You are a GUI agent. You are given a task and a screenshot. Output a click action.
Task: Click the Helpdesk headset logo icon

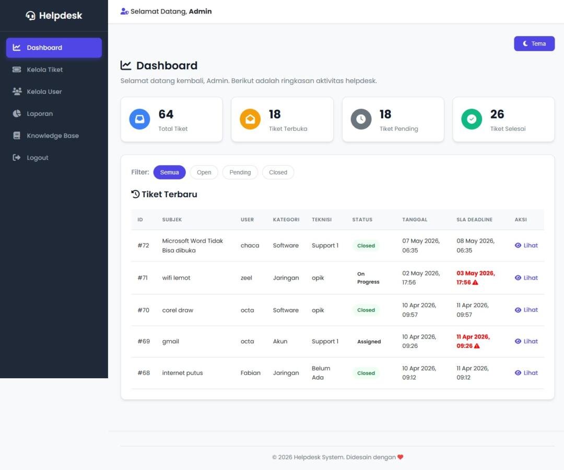tap(30, 16)
